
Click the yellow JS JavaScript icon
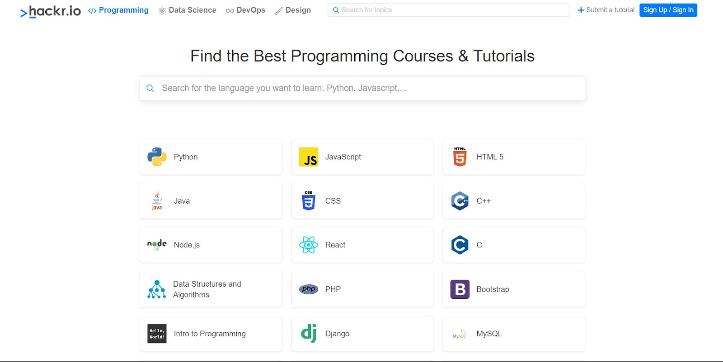[x=309, y=157]
